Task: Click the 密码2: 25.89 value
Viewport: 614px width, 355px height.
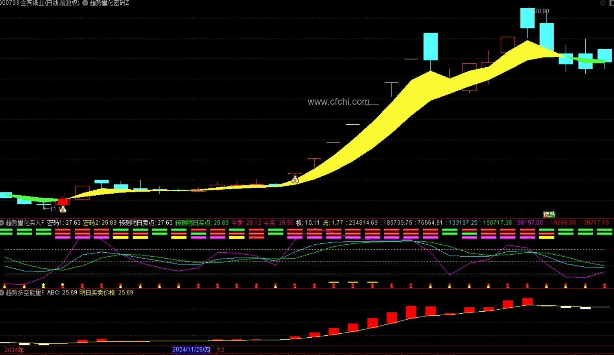Action: point(100,223)
